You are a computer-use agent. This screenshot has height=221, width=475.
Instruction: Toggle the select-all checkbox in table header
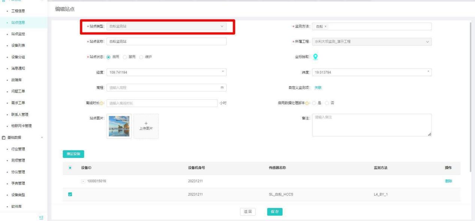pos(70,168)
